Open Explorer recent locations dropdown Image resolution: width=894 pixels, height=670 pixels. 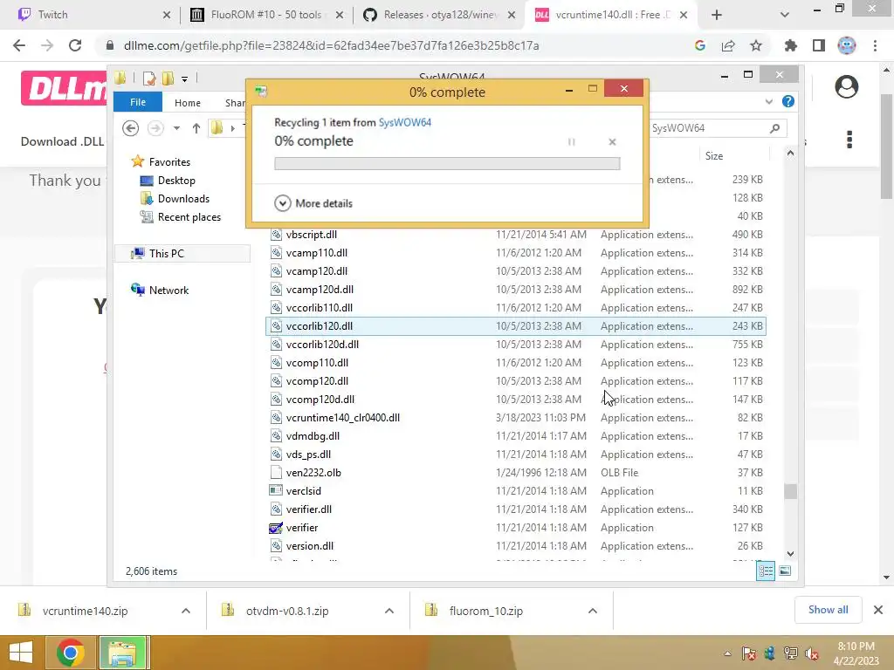[x=176, y=128]
